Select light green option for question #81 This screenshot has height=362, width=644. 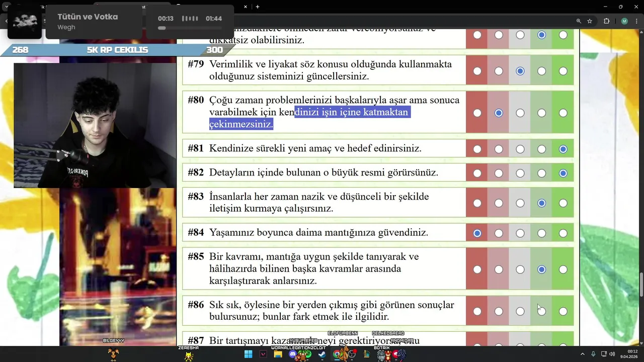tap(541, 149)
